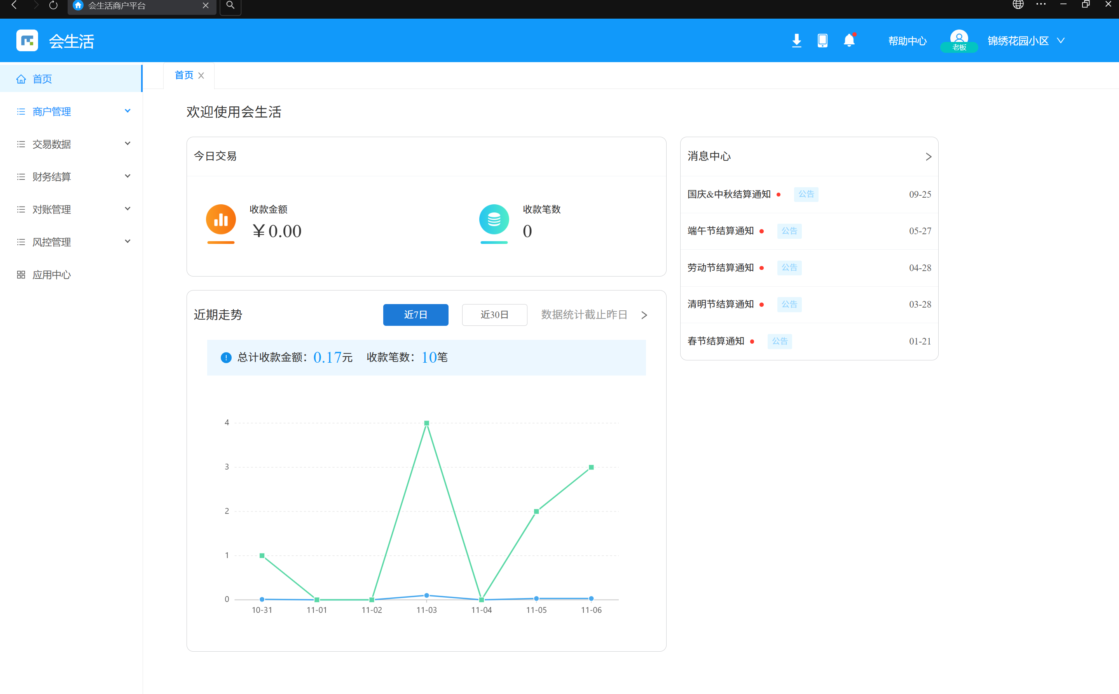
Task: Open the 端午节结算通知 message
Action: tap(809, 231)
